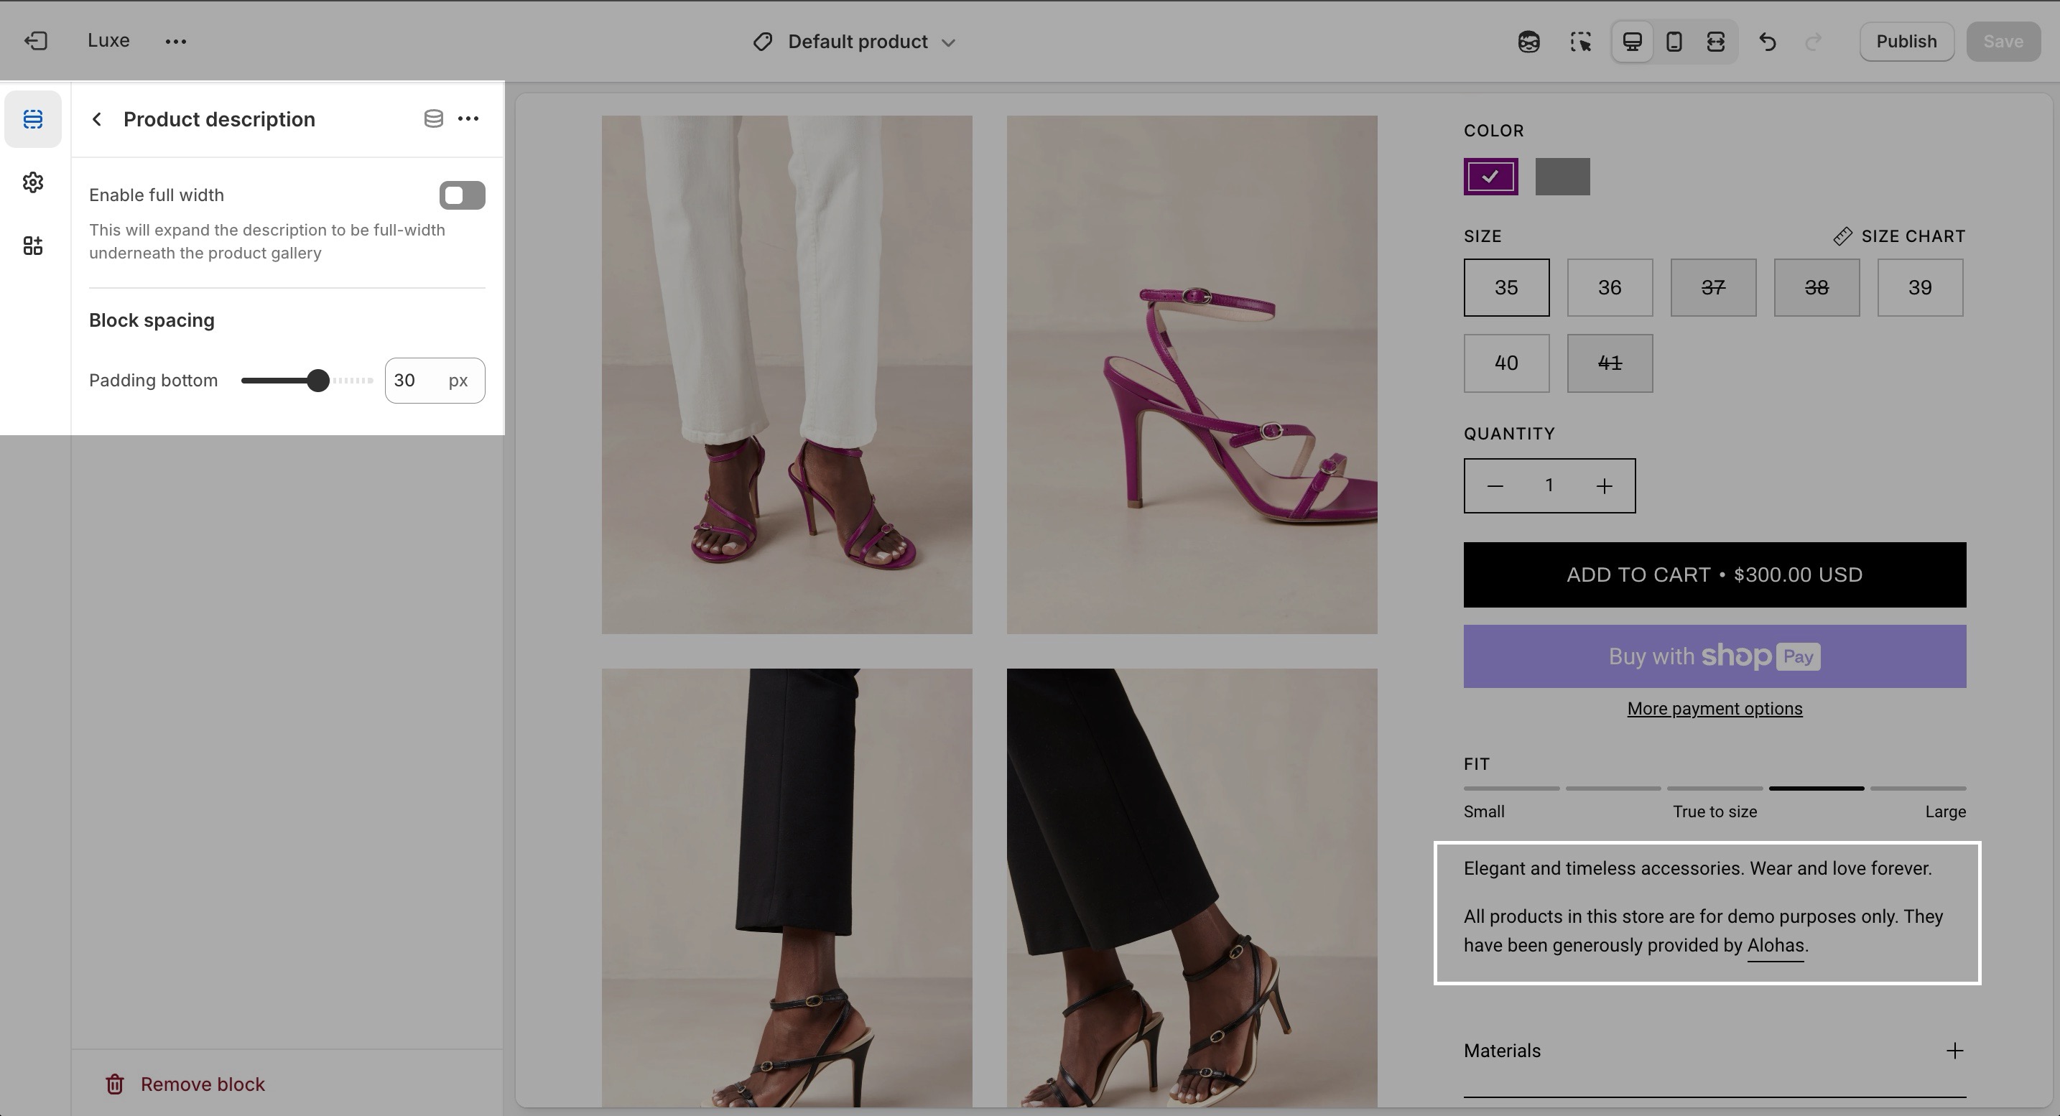Select the gray color swatch
Screen dimensions: 2060x1116
pos(1562,177)
